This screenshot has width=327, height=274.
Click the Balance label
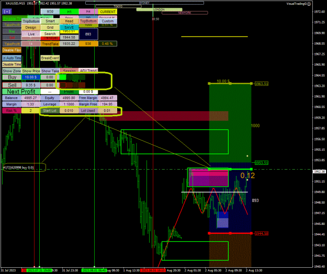click(12, 98)
